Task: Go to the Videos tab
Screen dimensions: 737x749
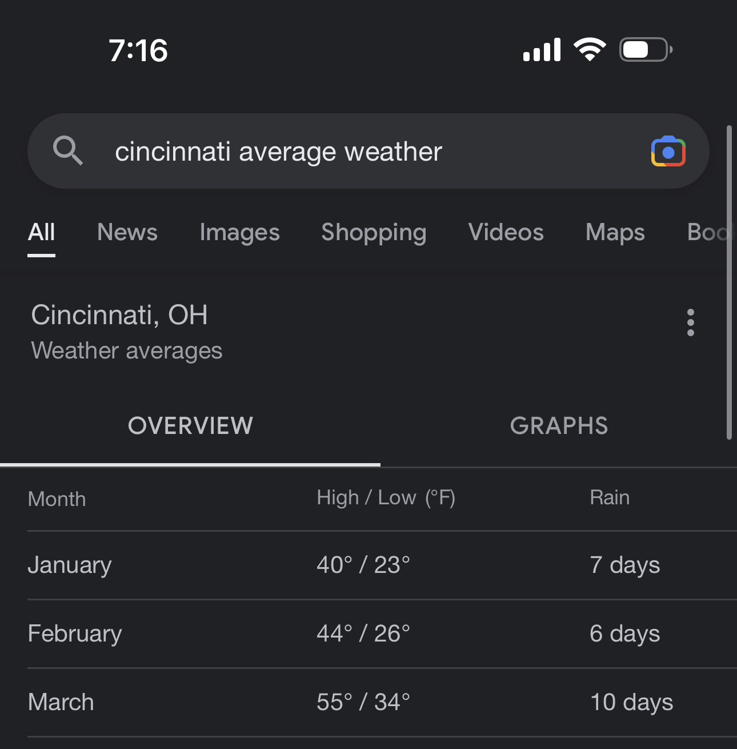Action: [x=506, y=232]
